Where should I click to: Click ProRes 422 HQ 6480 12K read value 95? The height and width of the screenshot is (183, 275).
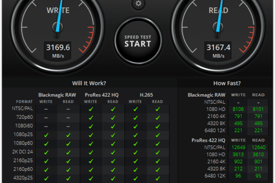[x=258, y=176]
